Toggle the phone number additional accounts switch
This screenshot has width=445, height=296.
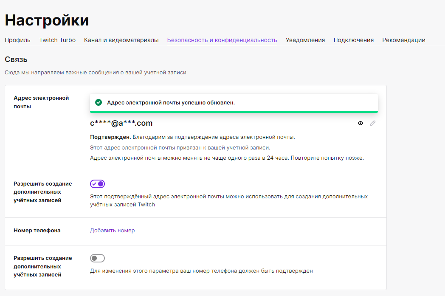click(x=97, y=258)
